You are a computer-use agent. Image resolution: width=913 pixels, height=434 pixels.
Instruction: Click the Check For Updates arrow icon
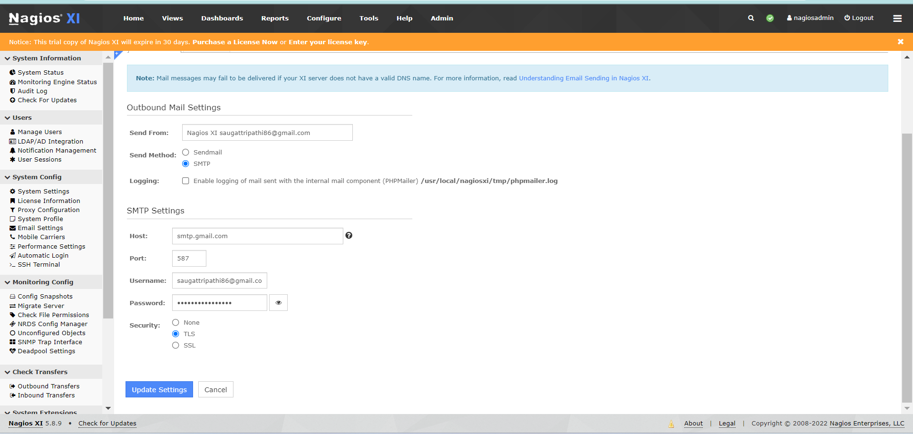pyautogui.click(x=12, y=100)
